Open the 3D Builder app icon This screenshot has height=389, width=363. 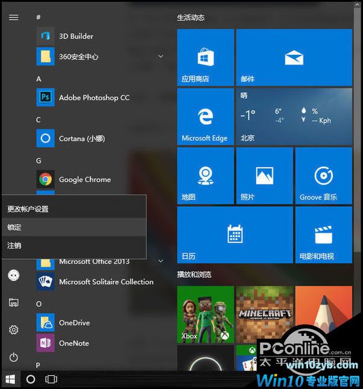click(x=45, y=36)
